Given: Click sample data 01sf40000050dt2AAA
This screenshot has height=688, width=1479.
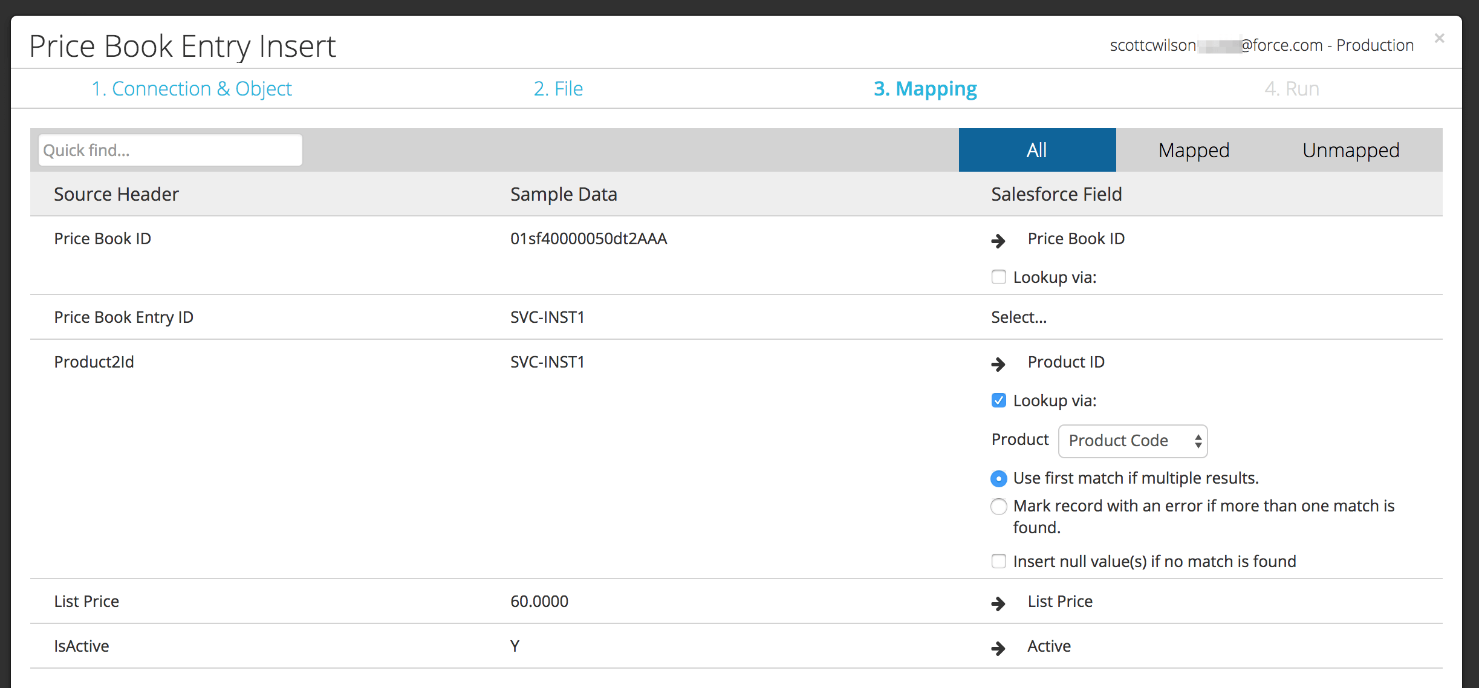Looking at the screenshot, I should (588, 239).
